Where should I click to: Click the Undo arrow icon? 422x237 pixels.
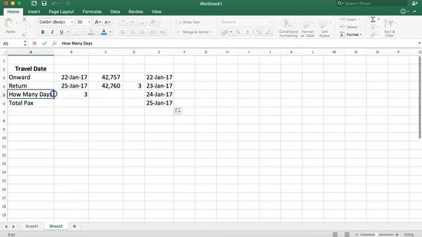[54, 3]
